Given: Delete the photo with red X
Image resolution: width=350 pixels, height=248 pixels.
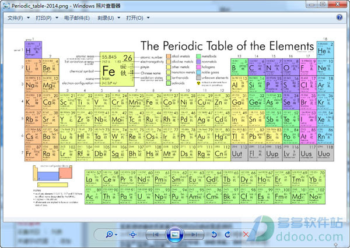Looking at the screenshot, I should point(246,235).
